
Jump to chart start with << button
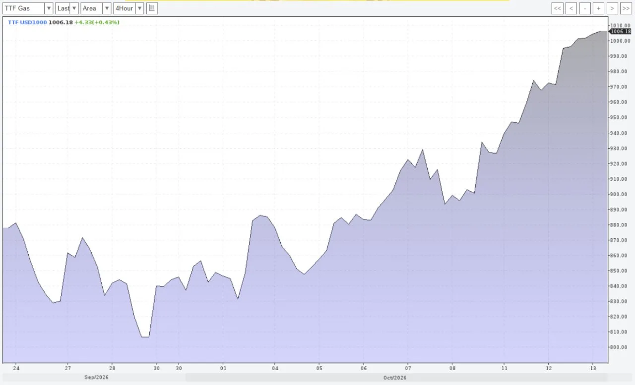[x=558, y=8]
